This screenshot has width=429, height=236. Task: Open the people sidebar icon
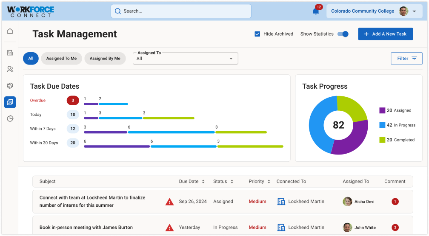point(10,69)
